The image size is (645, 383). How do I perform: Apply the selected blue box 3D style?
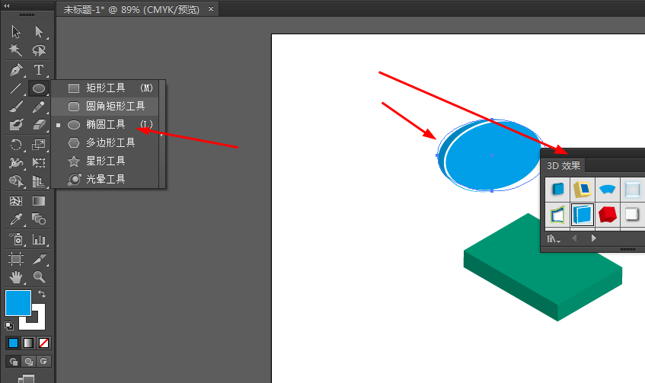(x=583, y=214)
